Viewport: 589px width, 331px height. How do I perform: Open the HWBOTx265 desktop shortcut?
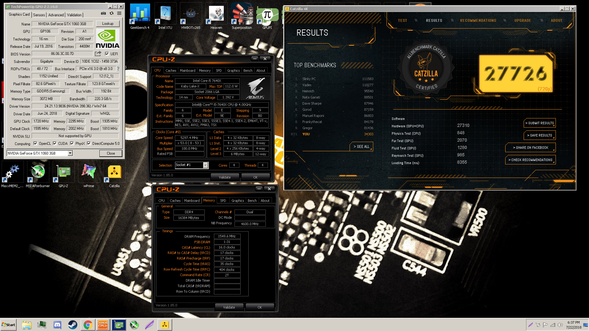click(x=191, y=16)
